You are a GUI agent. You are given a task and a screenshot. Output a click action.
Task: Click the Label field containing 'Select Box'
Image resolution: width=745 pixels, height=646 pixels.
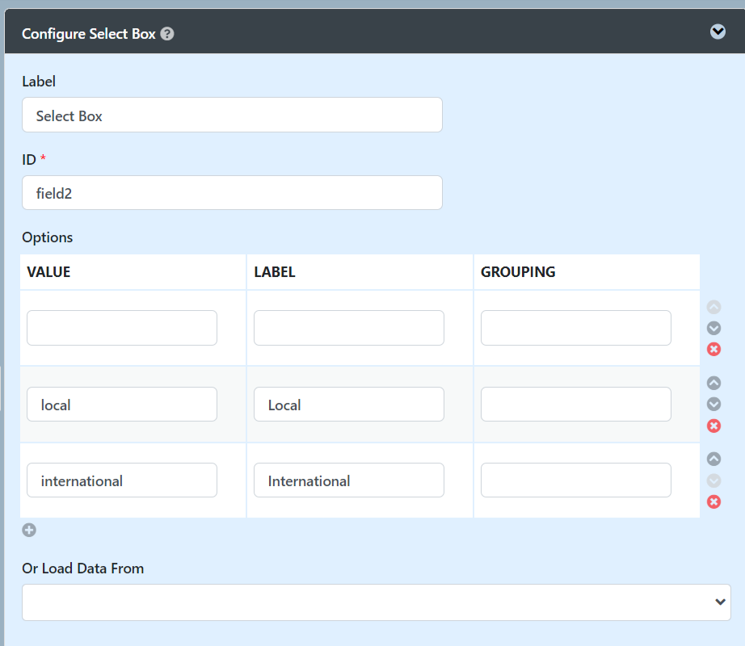coord(232,115)
